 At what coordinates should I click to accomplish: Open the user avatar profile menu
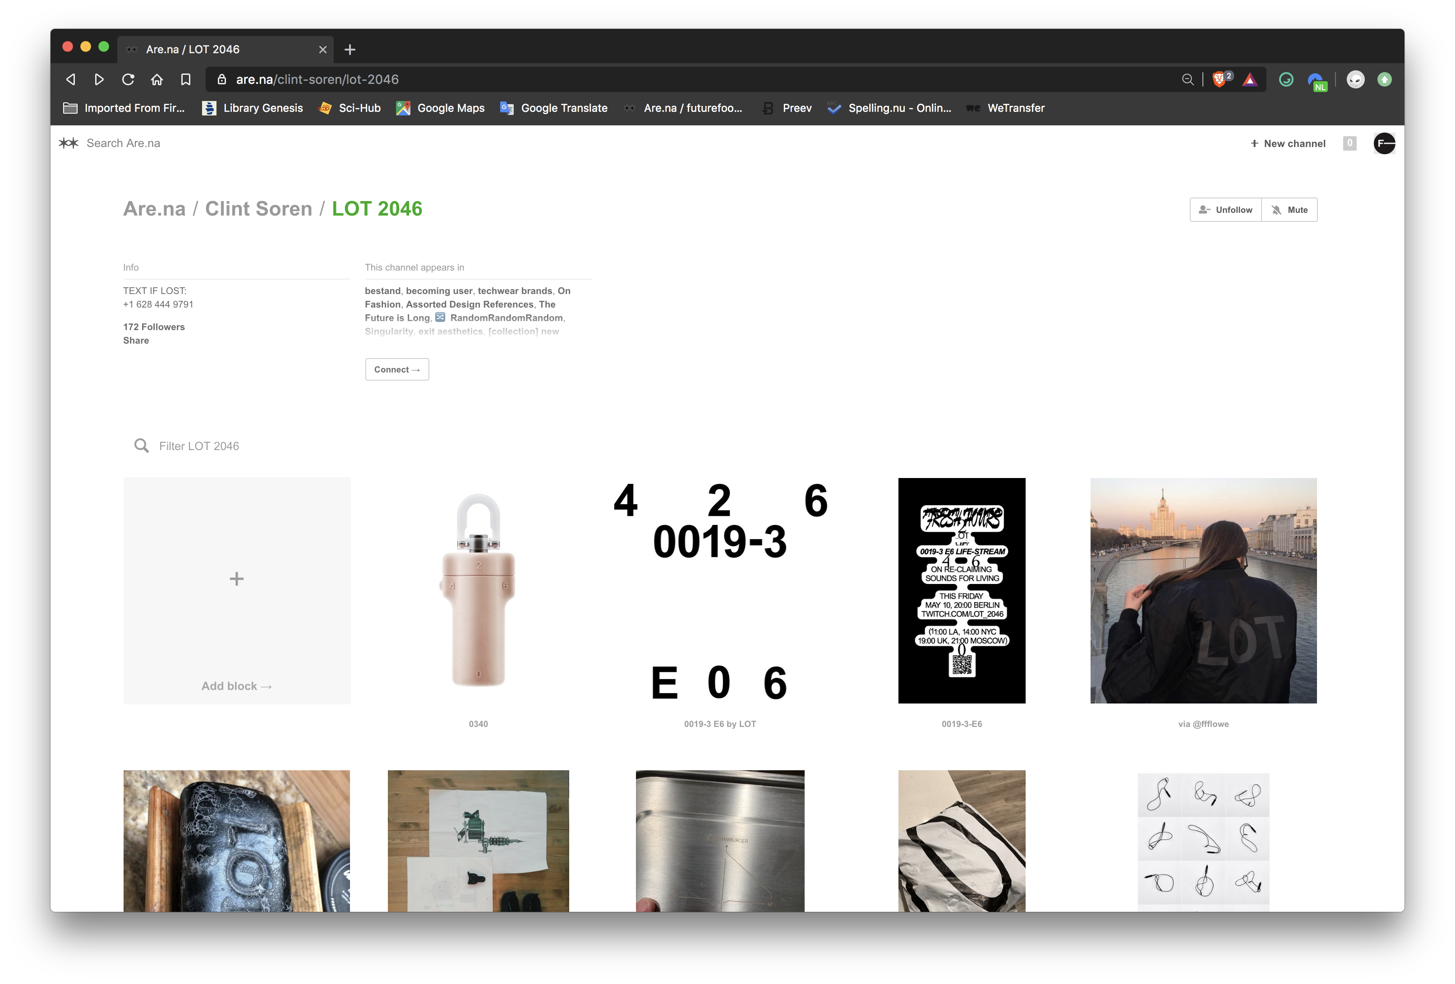click(x=1384, y=143)
